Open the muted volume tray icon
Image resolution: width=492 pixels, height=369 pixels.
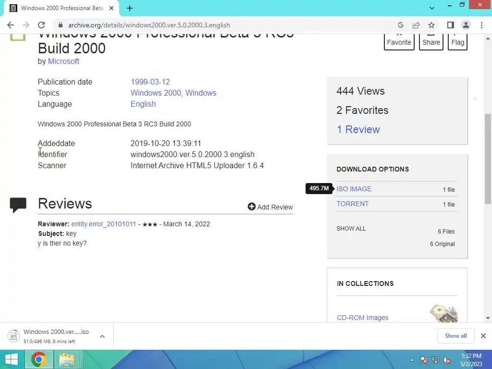point(447,360)
